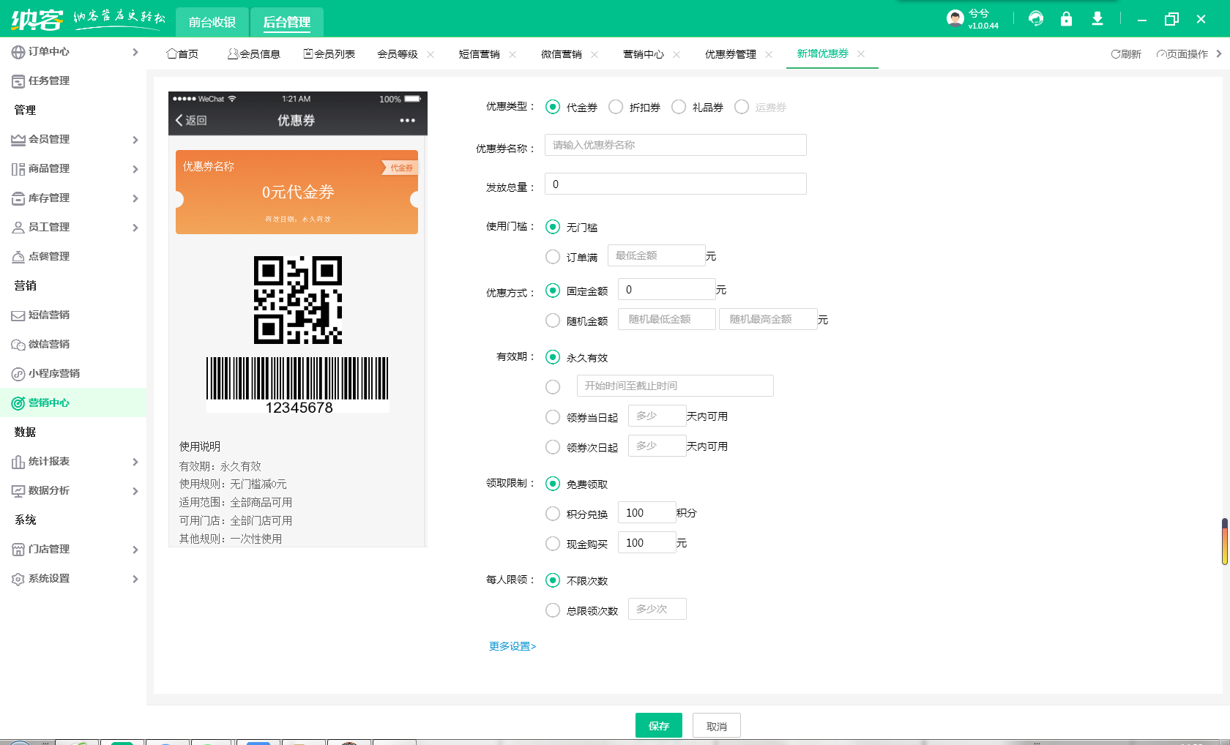Click the download arrow icon
This screenshot has width=1230, height=745.
point(1097,19)
